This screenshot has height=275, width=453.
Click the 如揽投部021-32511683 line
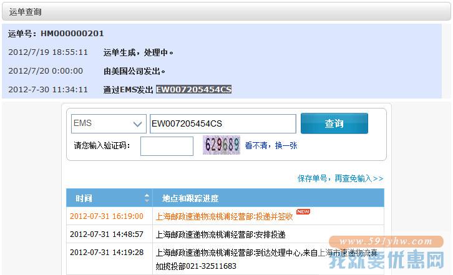click(196, 266)
